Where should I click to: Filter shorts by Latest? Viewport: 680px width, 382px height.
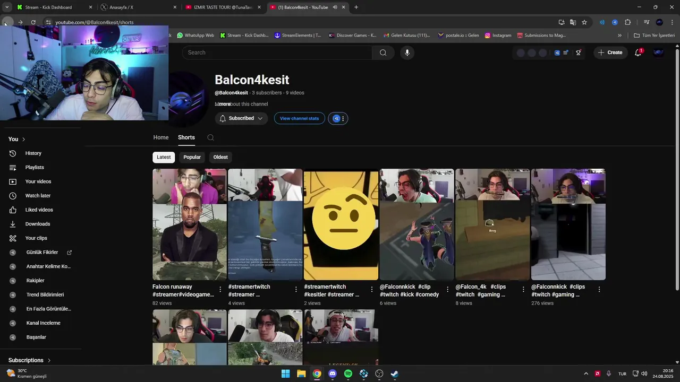click(x=164, y=157)
